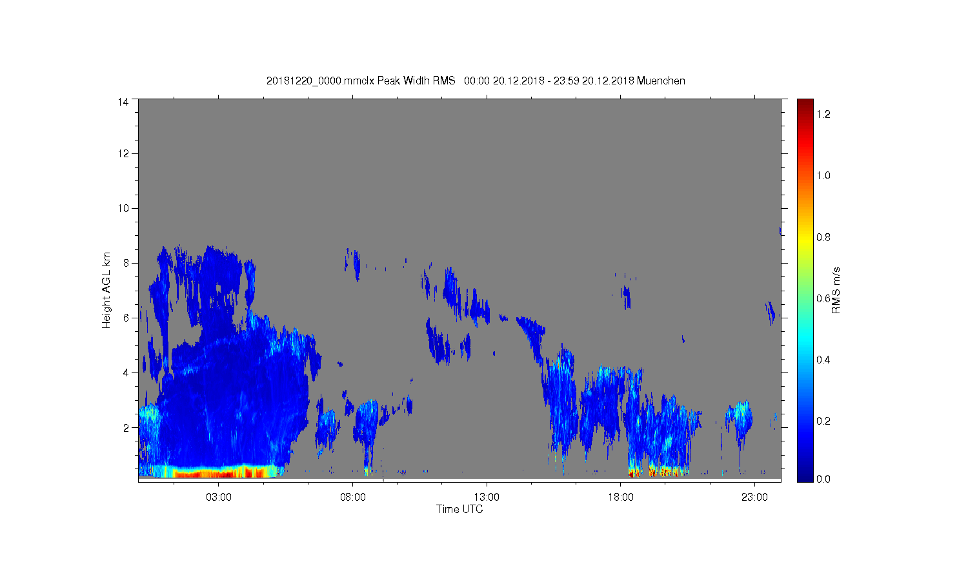Click the height tick label 6
The image size is (968, 580).
point(126,318)
